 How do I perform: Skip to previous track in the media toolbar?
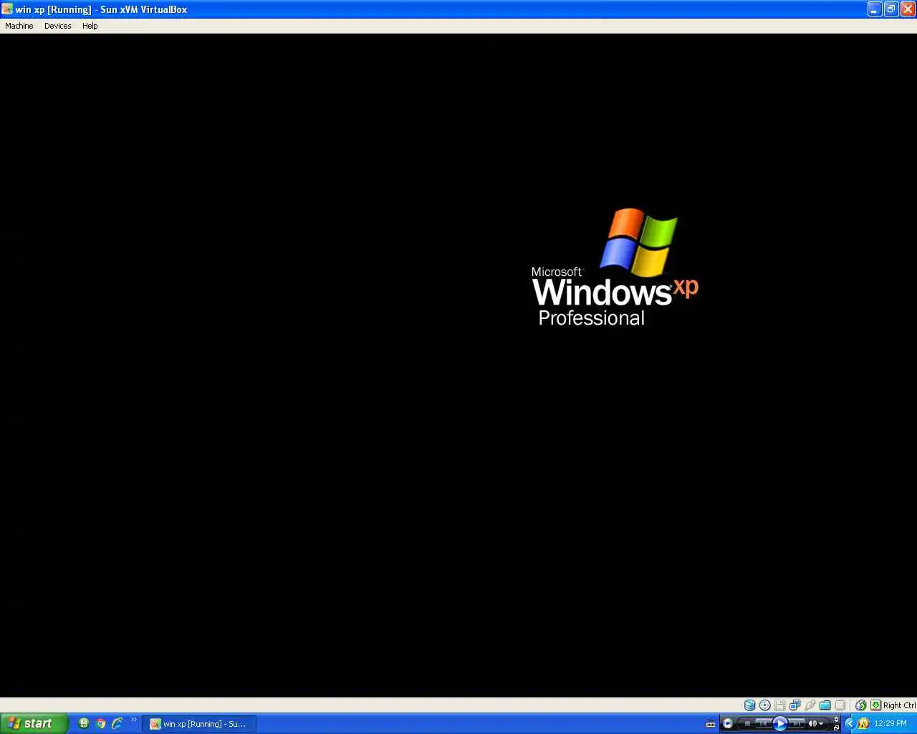tap(763, 723)
